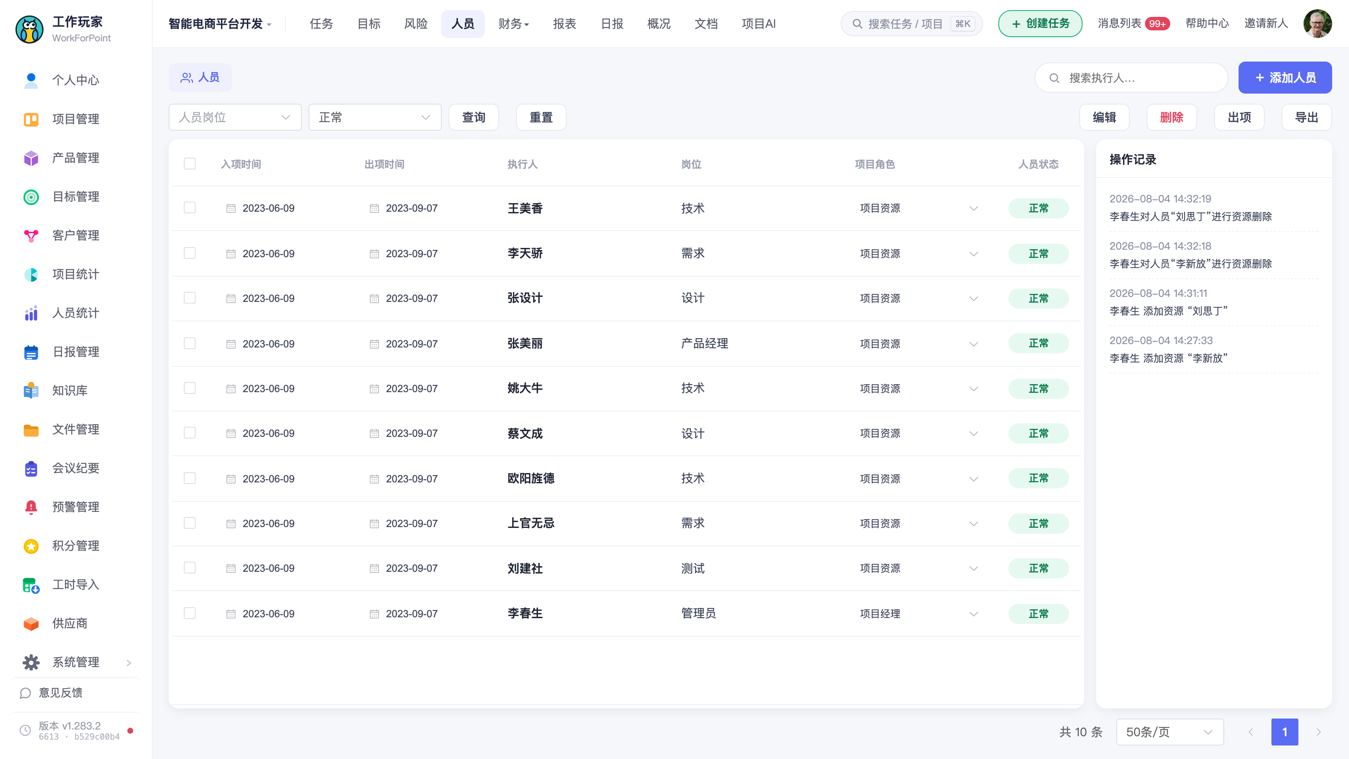Click the 出项 button

(x=1239, y=117)
